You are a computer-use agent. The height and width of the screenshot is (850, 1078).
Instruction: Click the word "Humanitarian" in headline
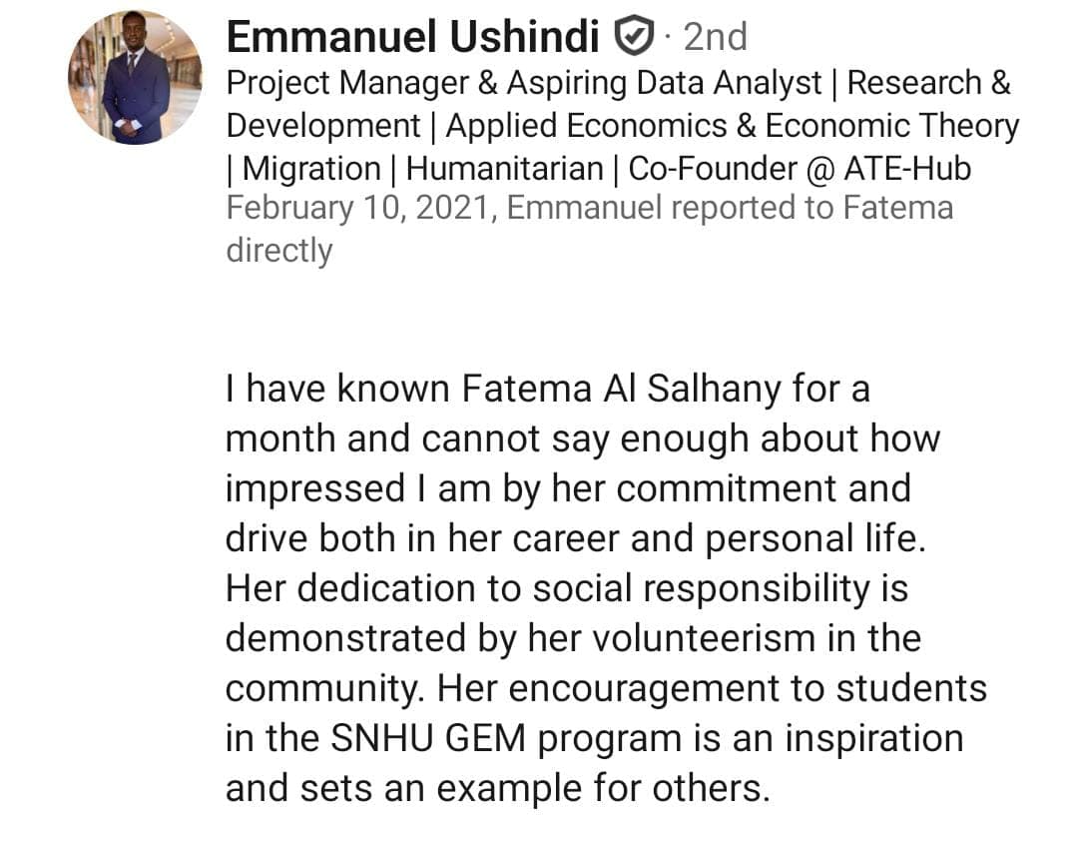[x=504, y=169]
